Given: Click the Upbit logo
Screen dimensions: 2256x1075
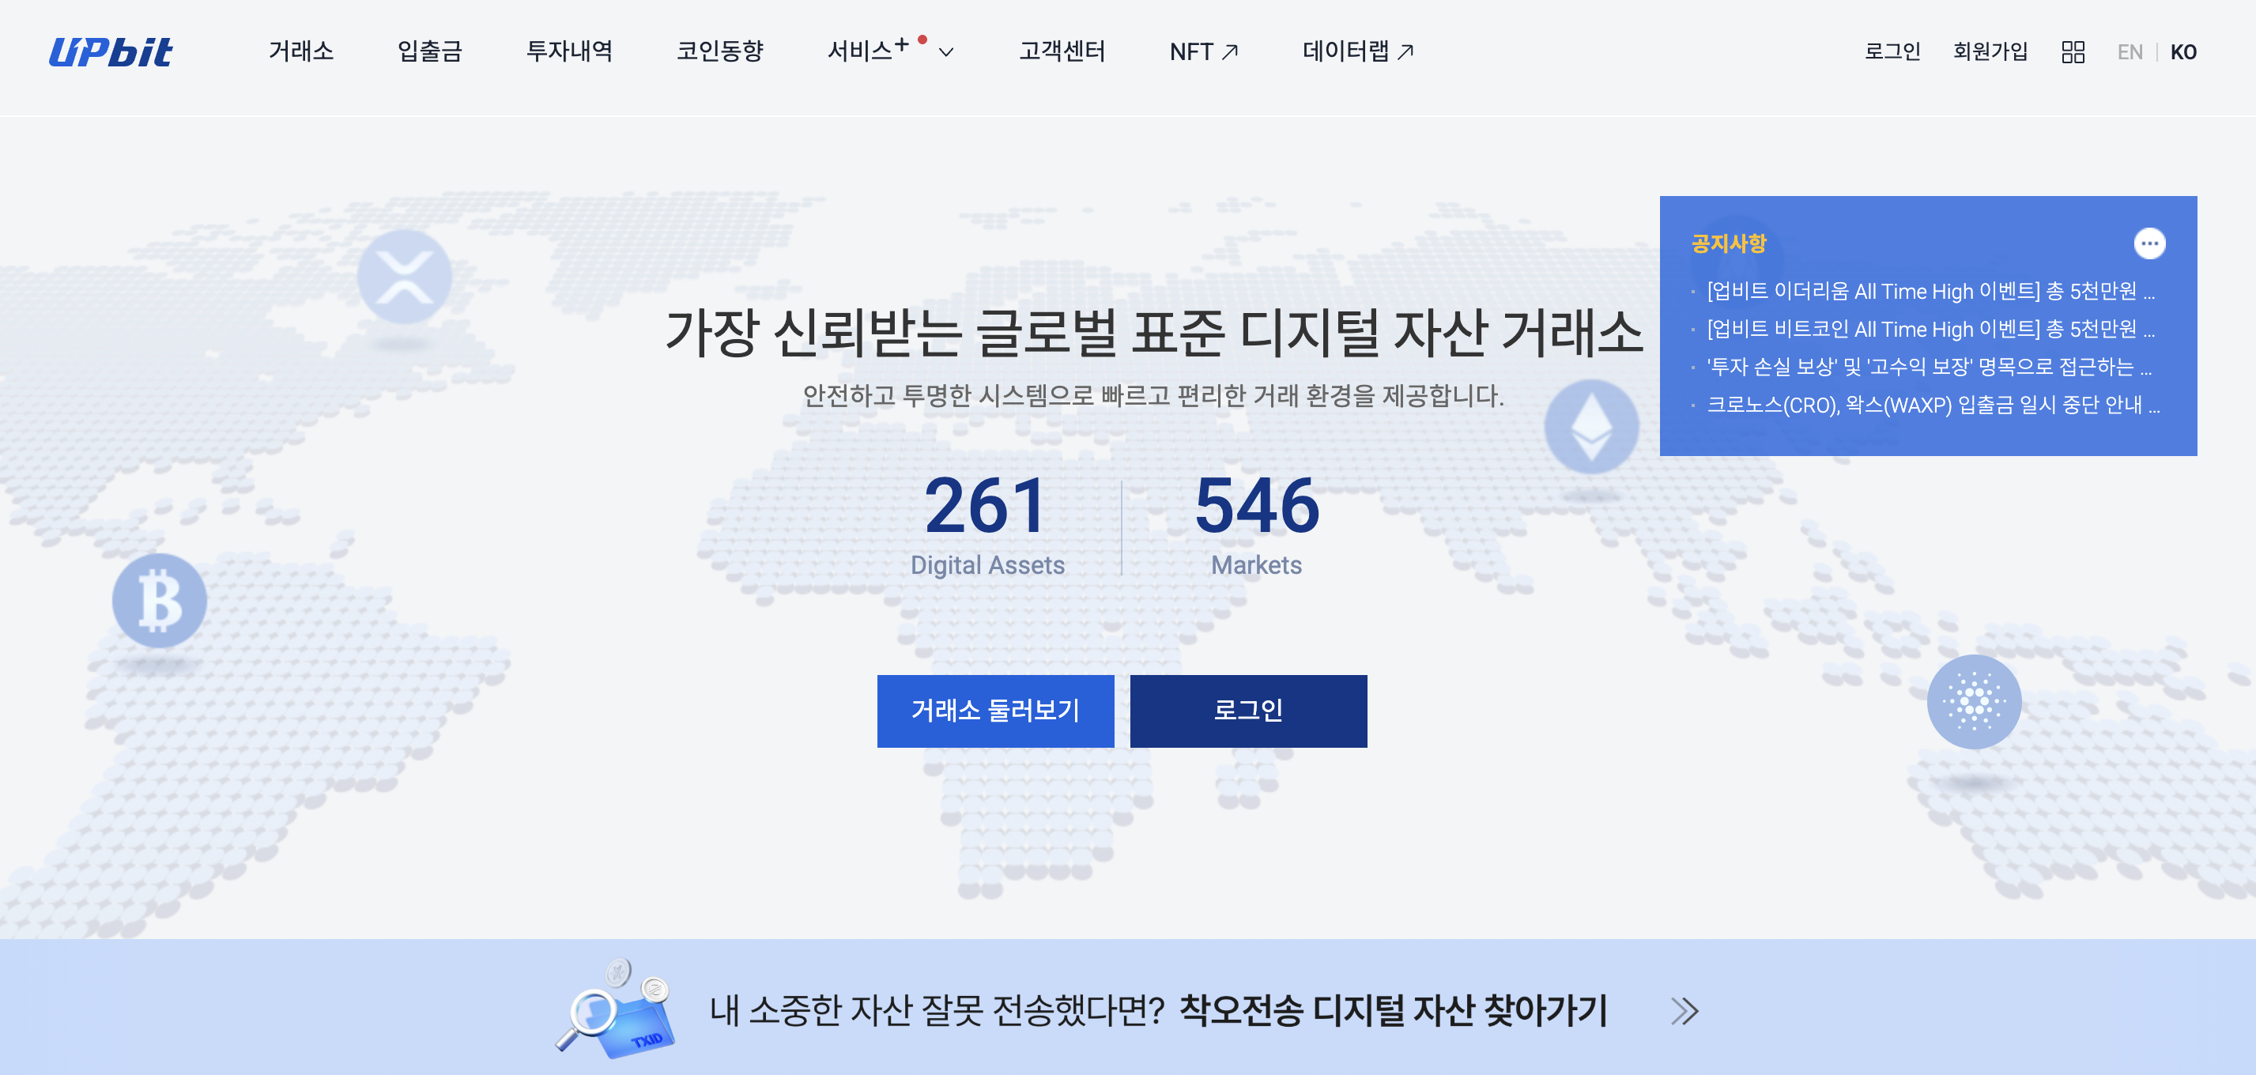Looking at the screenshot, I should point(111,52).
